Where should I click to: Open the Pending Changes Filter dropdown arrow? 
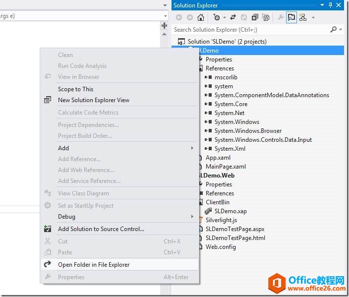coord(225,17)
